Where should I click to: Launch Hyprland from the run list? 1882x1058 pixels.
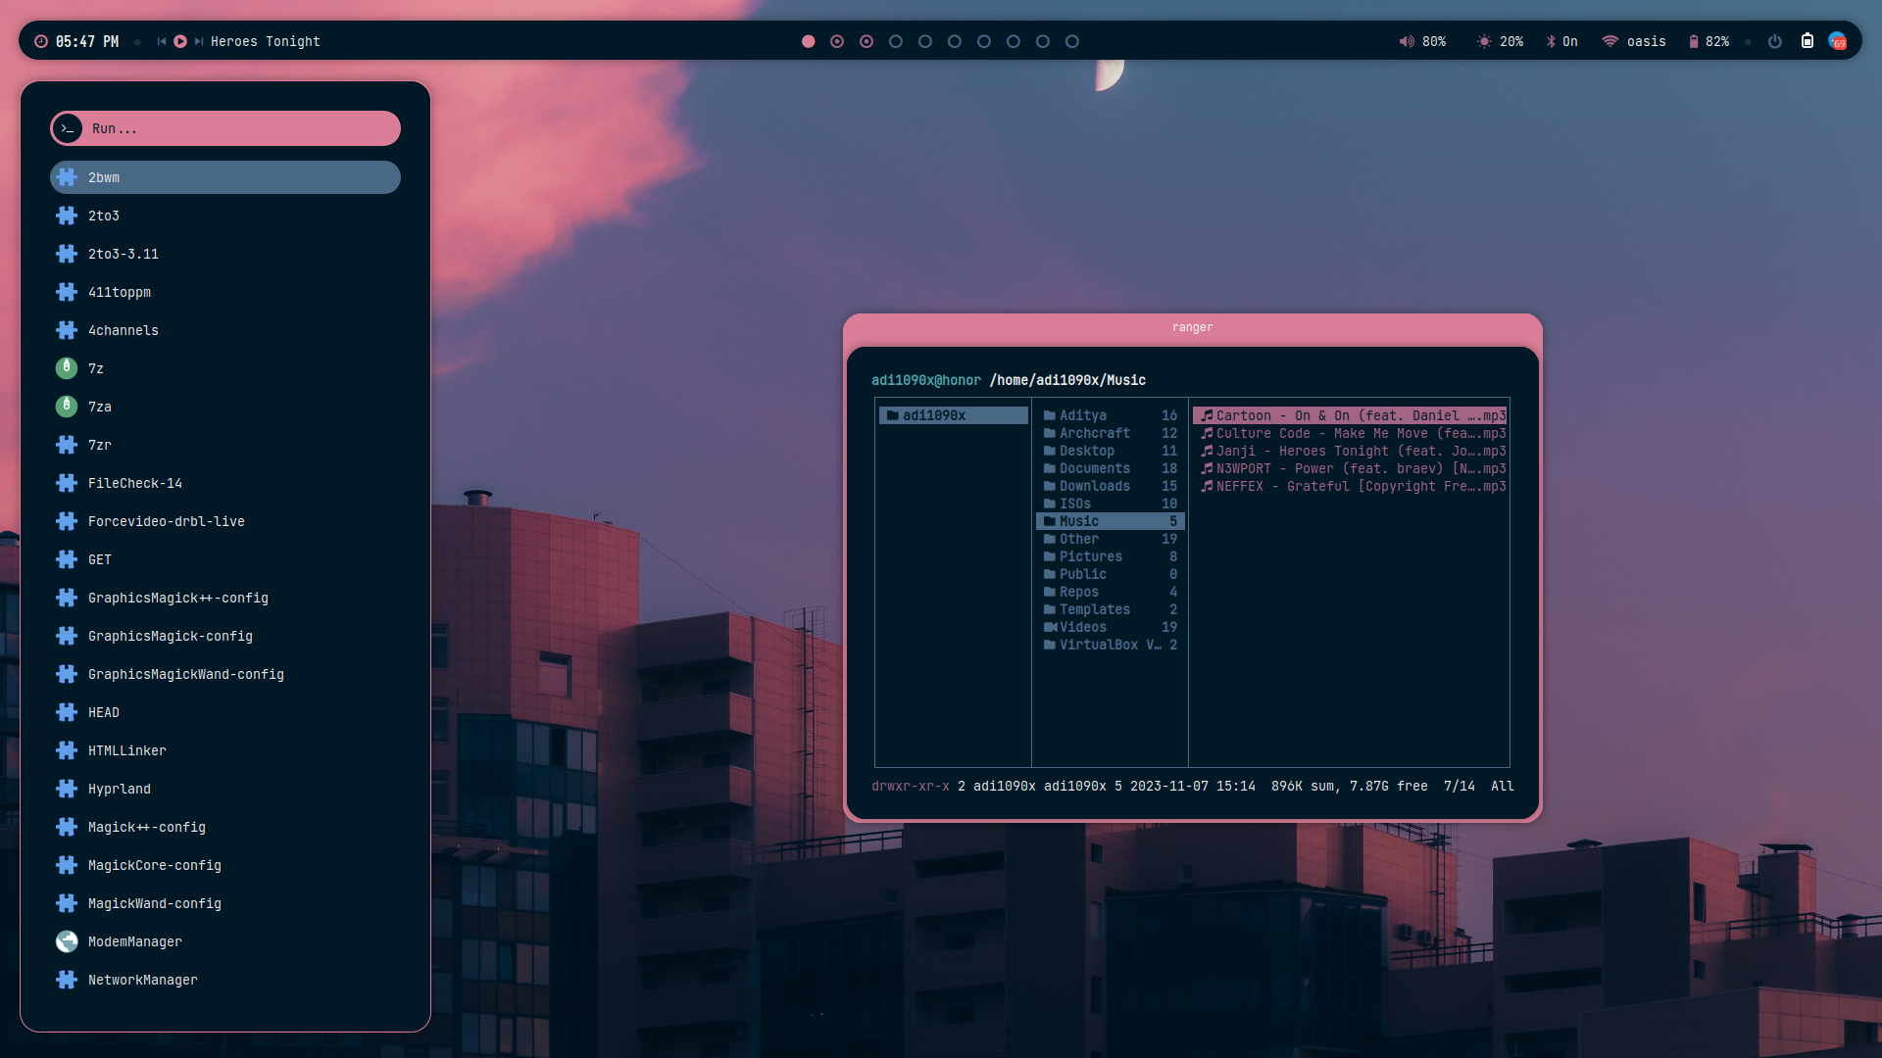(x=120, y=789)
